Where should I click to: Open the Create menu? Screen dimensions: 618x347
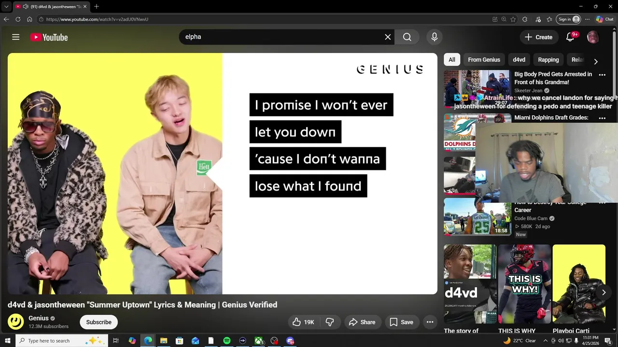(x=538, y=37)
